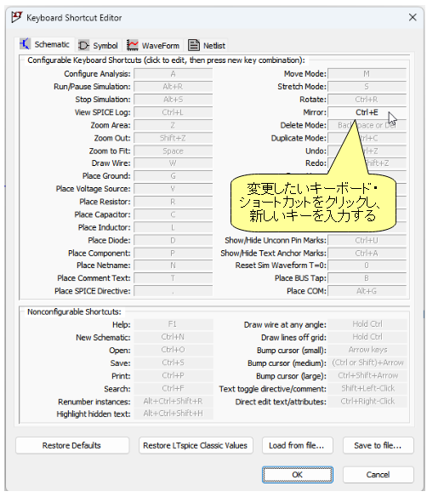
Task: Click the Help F1 shortcut value
Action: click(x=174, y=324)
